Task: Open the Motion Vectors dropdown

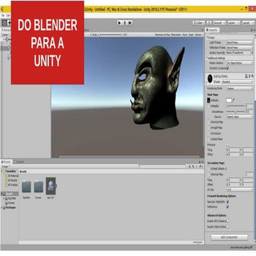Action: (x=240, y=63)
